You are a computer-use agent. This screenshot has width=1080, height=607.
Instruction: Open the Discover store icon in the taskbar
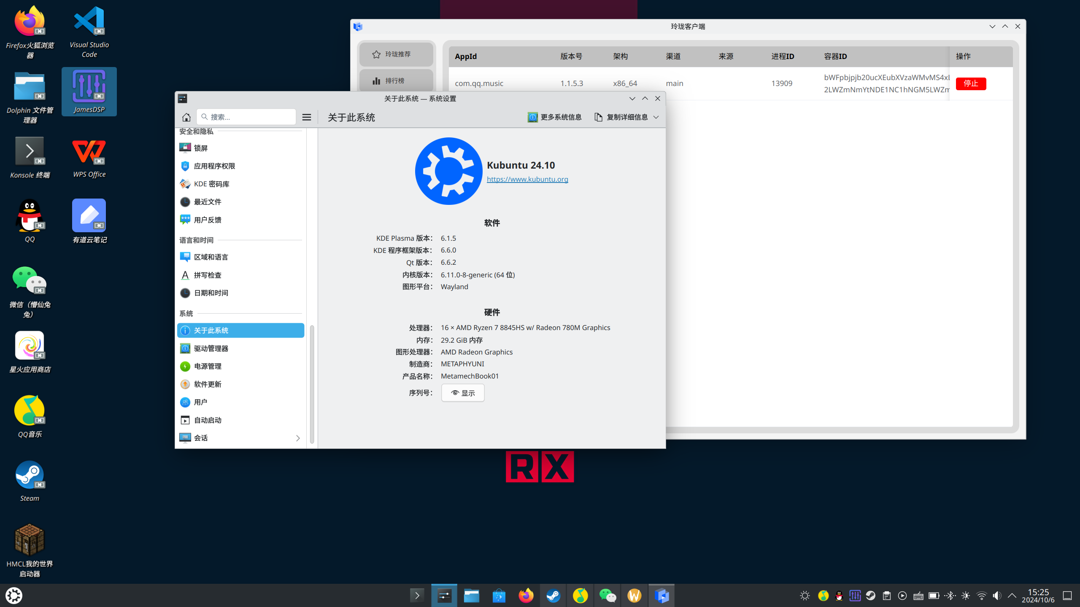(x=499, y=596)
